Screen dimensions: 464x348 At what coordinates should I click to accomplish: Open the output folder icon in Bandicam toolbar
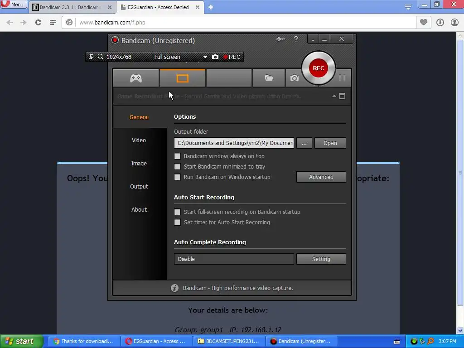point(269,78)
